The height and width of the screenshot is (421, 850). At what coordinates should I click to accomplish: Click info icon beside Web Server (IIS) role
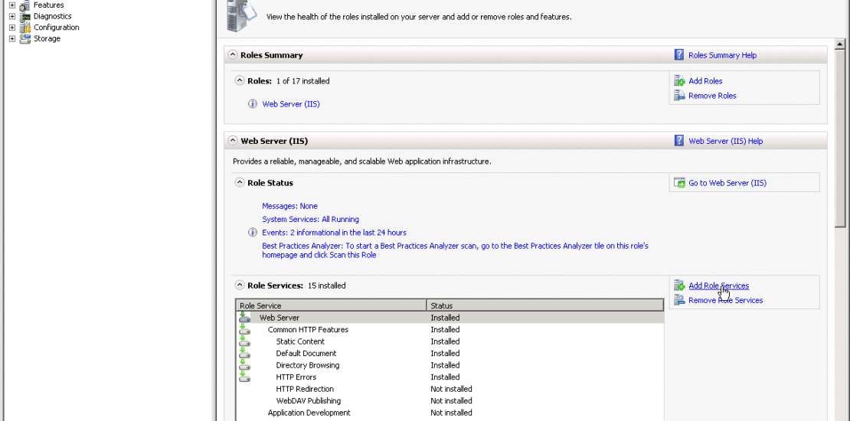(x=252, y=104)
